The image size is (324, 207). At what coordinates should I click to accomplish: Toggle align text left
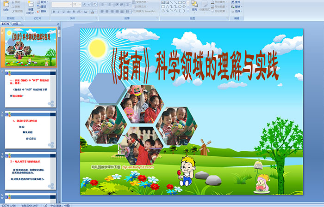pyautogui.click(x=102, y=12)
